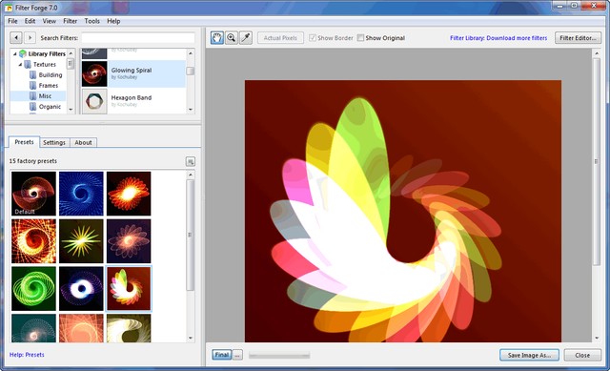Image resolution: width=610 pixels, height=371 pixels.
Task: Choose the Default preset thumbnail
Action: pos(33,194)
